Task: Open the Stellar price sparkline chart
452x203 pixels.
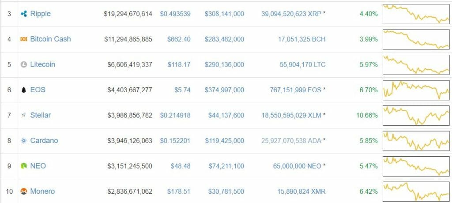Action: (x=416, y=115)
